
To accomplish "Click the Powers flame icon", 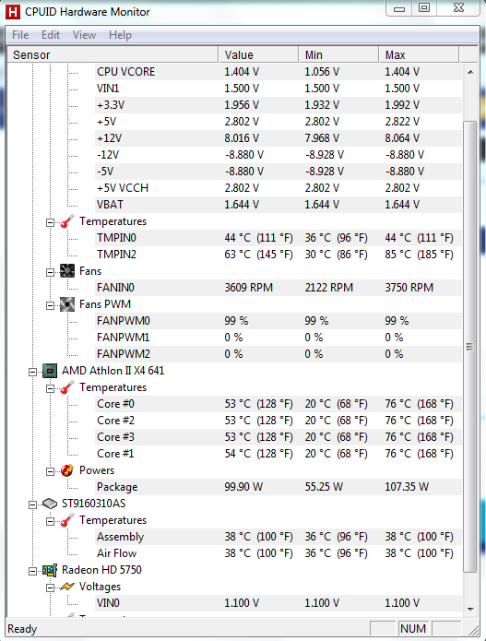I will (x=67, y=470).
